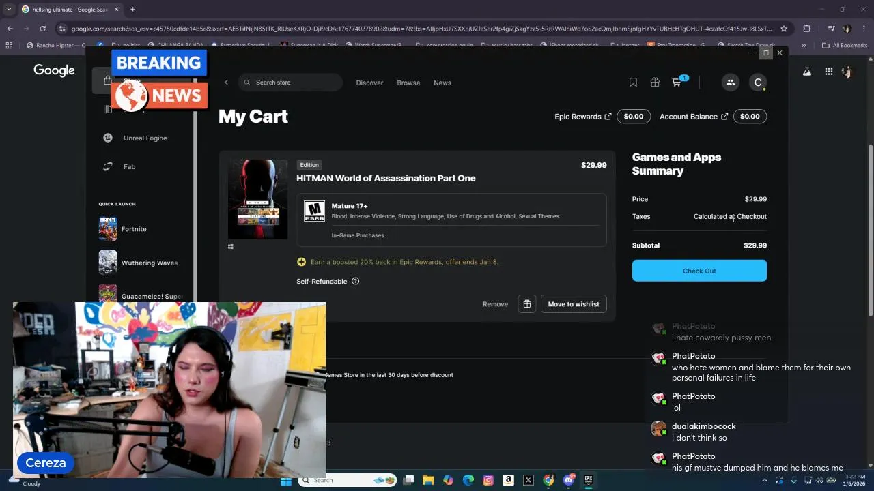Reload the Chrome page
The width and height of the screenshot is (874, 491).
[x=42, y=29]
